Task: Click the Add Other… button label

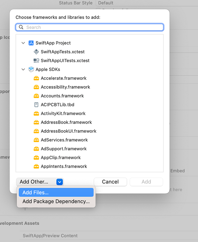Action: (x=34, y=182)
